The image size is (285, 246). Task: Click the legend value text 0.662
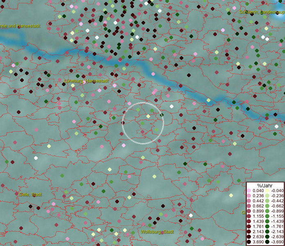click(x=258, y=206)
